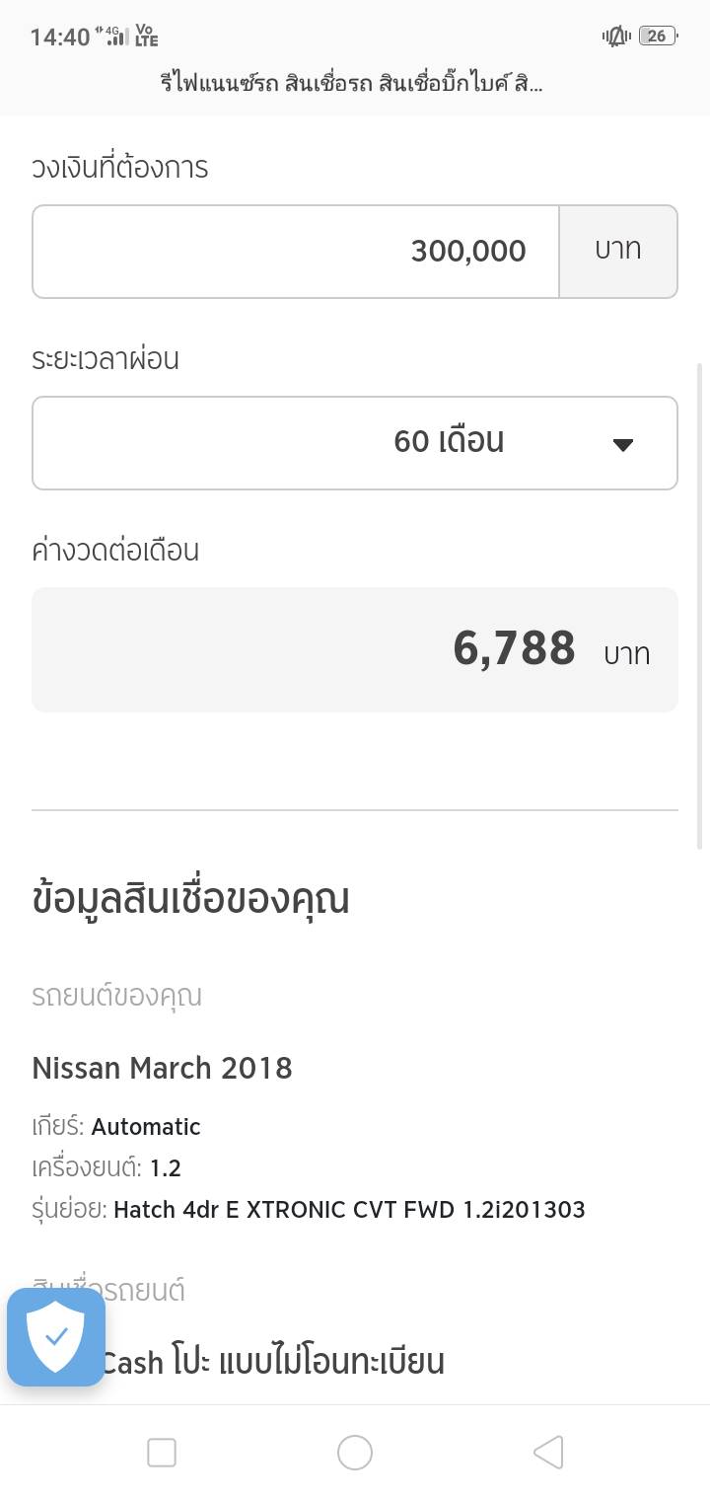Edit the 300,000 loan amount field
The width and height of the screenshot is (710, 1500).
click(x=296, y=252)
